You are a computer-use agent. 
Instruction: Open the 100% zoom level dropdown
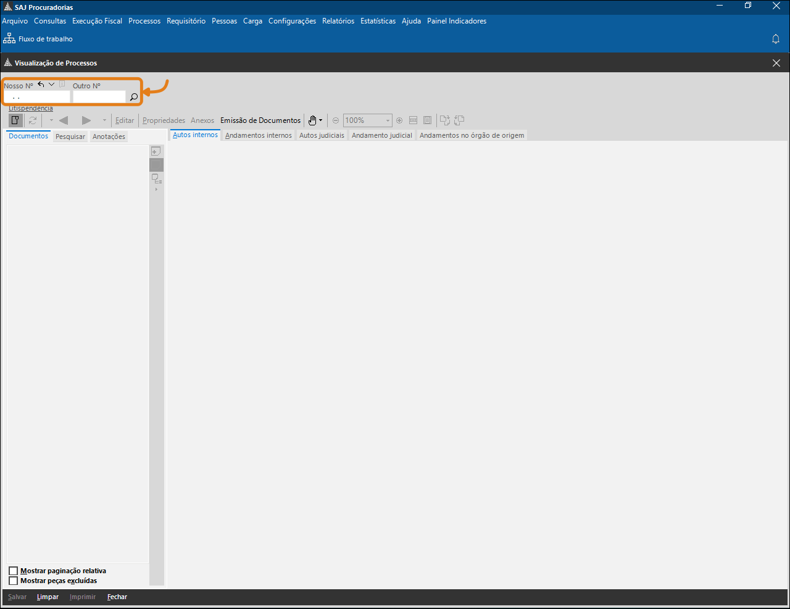(x=388, y=120)
